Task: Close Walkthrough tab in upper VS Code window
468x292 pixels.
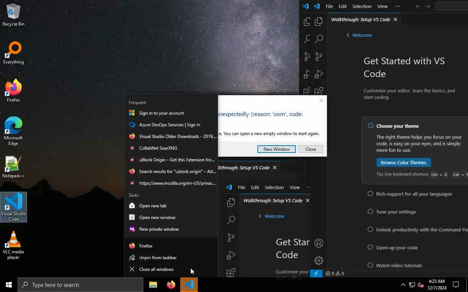Action: coord(395,19)
